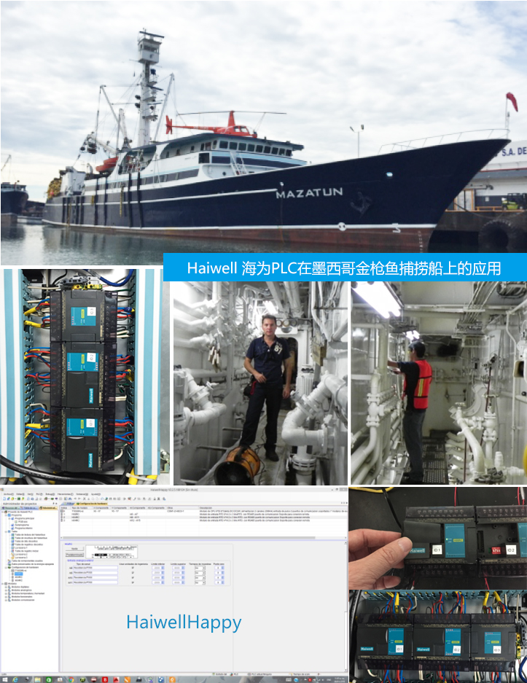The height and width of the screenshot is (683, 527).
Task: Adjust Punto cero stepper for AI8
Action: coord(222,568)
